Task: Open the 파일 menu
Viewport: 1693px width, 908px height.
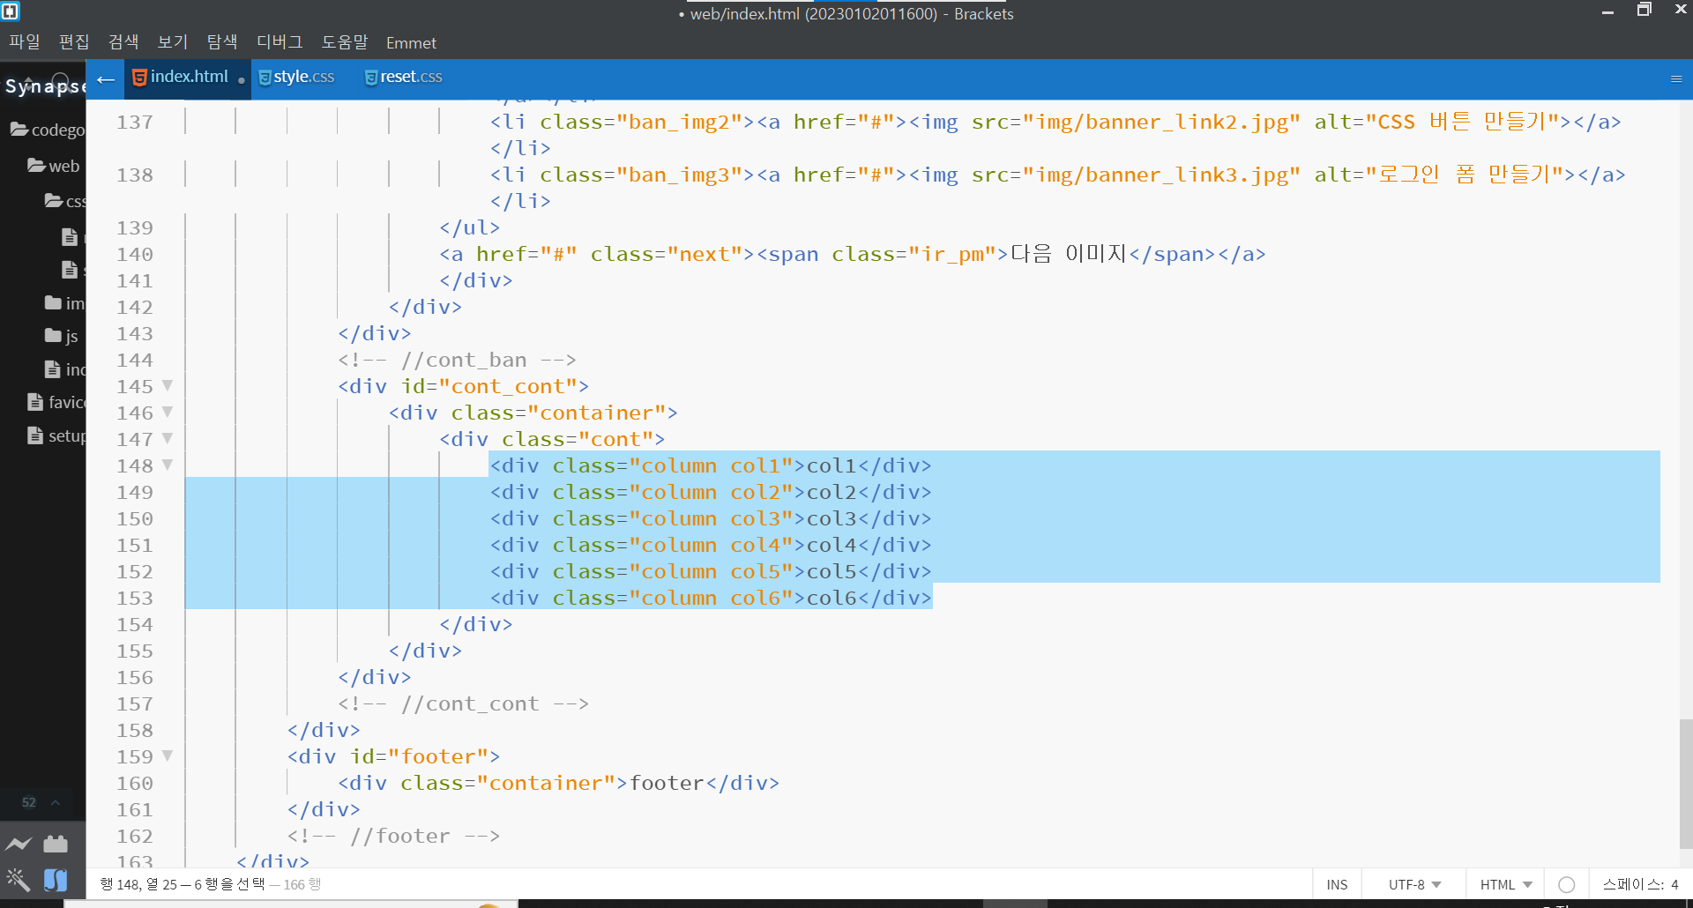Action: pos(25,42)
